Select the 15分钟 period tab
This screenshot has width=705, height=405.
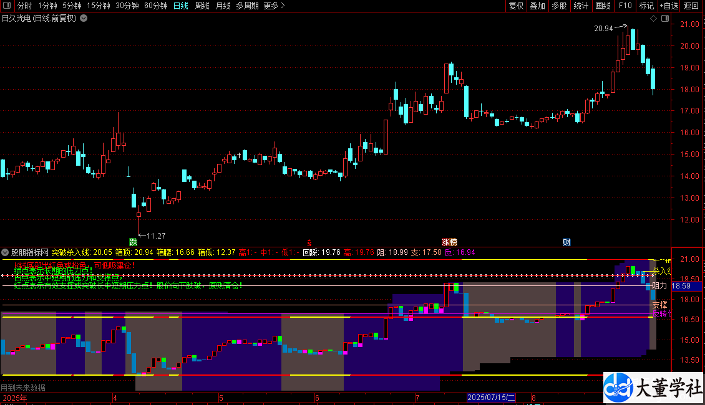pyautogui.click(x=99, y=6)
